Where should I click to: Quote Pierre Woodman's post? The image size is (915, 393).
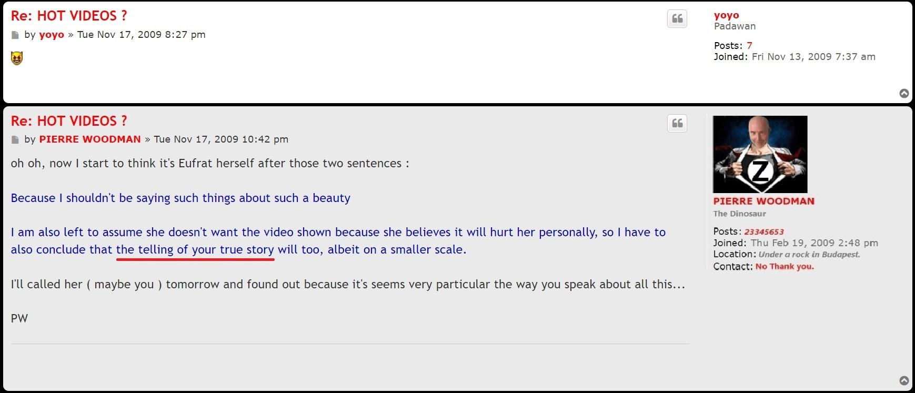coord(677,124)
